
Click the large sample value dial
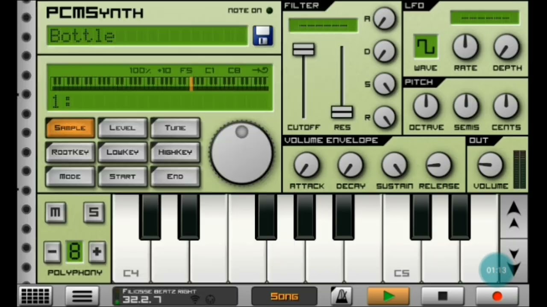241,153
